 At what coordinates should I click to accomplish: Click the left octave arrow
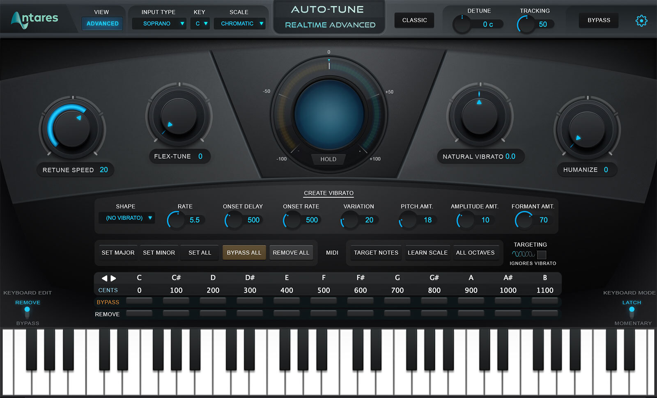pyautogui.click(x=104, y=278)
